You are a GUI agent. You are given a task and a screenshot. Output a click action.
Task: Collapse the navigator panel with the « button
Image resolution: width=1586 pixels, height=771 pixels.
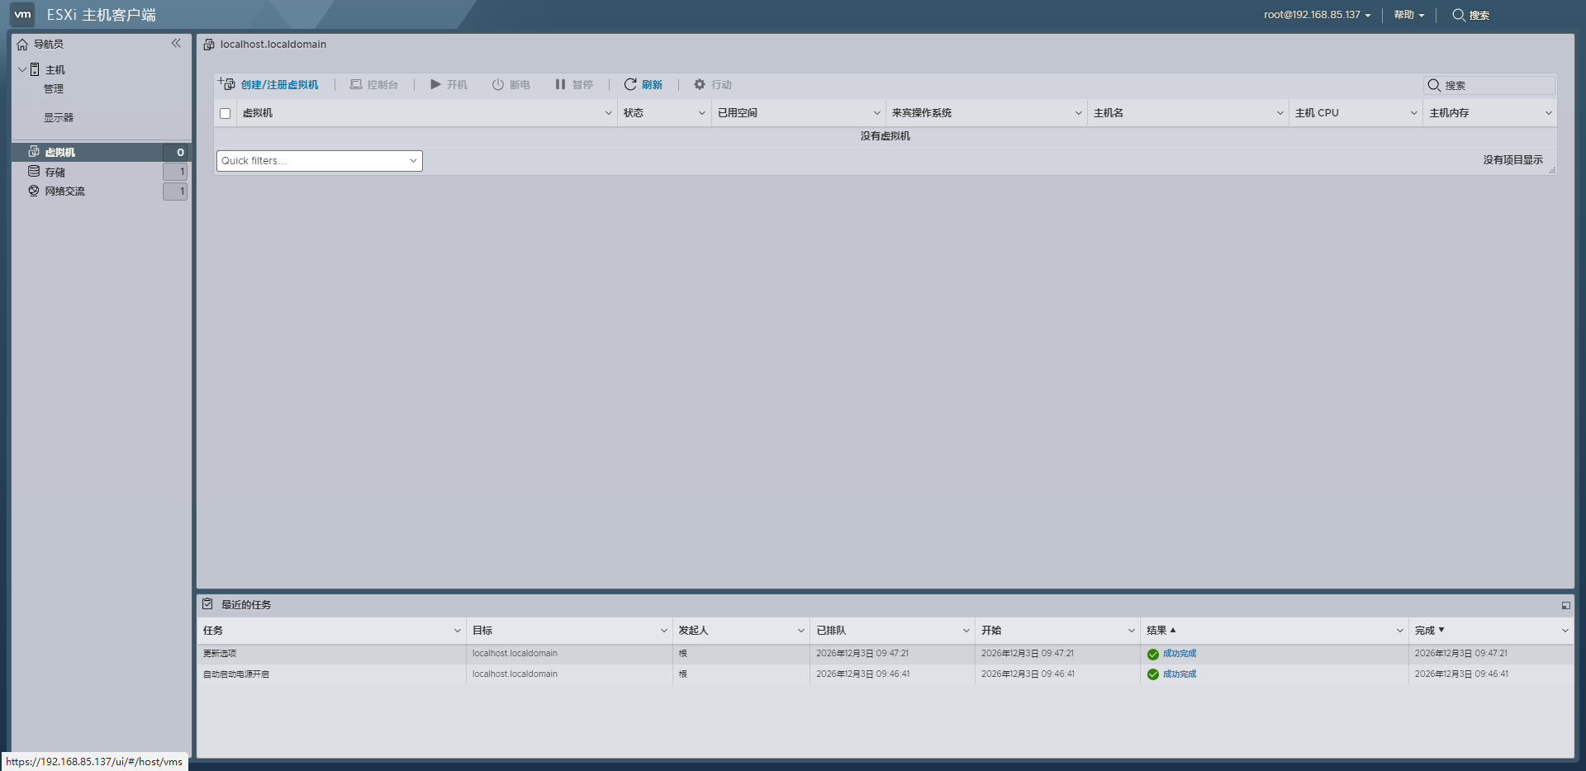coord(175,43)
